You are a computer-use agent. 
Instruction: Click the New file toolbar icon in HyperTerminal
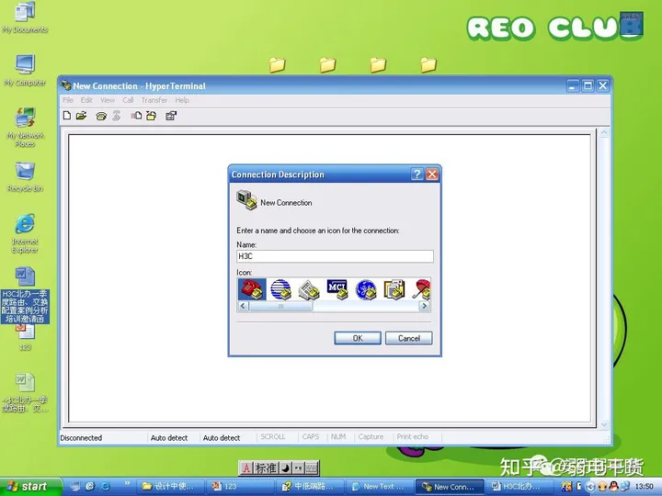click(67, 116)
